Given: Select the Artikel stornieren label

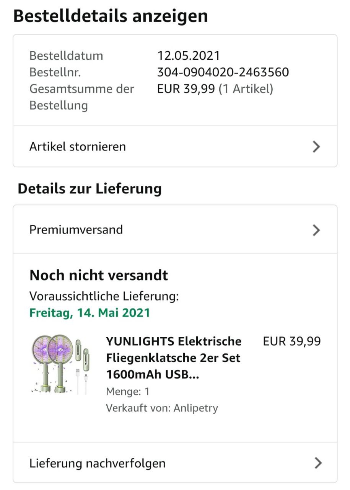Looking at the screenshot, I should (78, 147).
